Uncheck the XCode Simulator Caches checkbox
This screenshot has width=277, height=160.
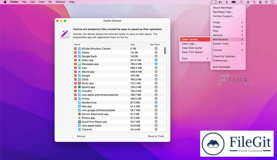(76, 49)
